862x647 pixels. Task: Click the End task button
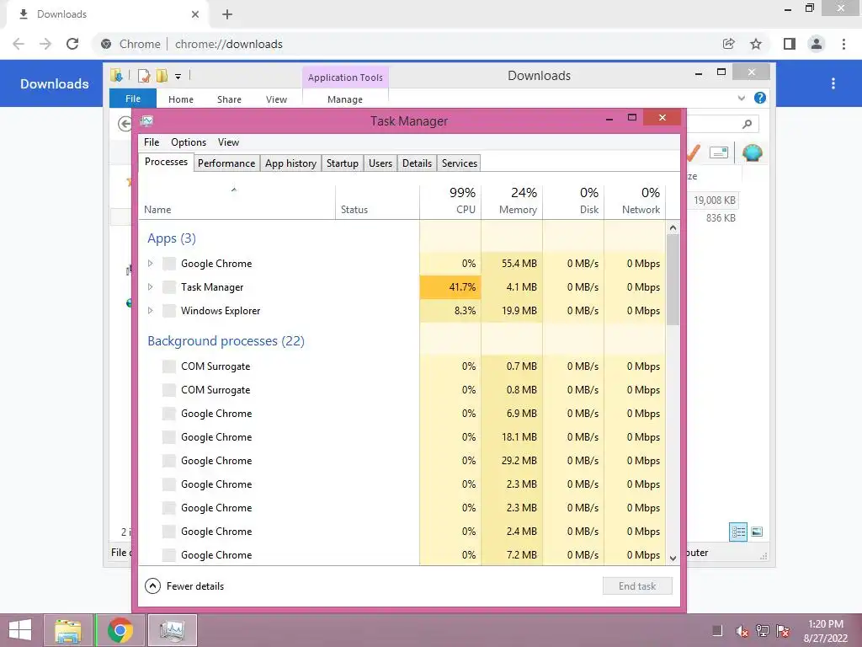(x=637, y=586)
